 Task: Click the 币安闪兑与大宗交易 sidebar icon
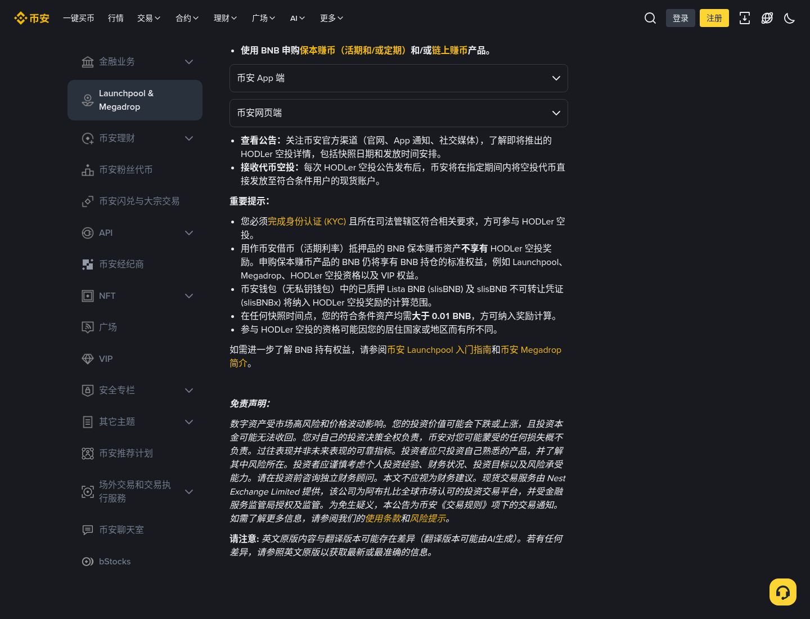(88, 201)
